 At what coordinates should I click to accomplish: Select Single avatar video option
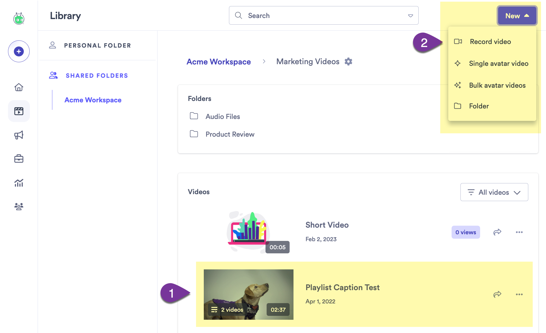492,63
